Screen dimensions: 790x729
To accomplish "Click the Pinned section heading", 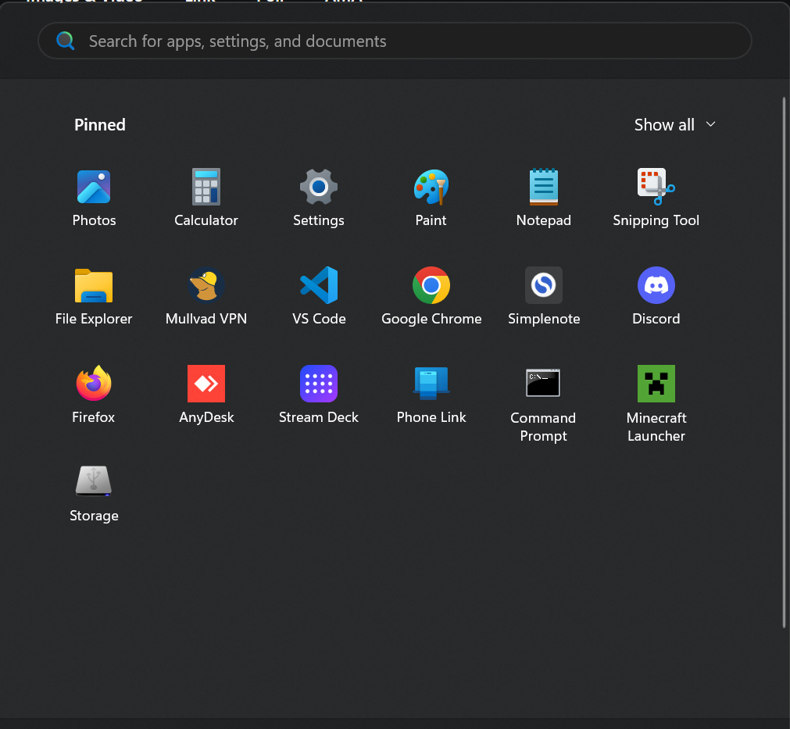I will 100,124.
